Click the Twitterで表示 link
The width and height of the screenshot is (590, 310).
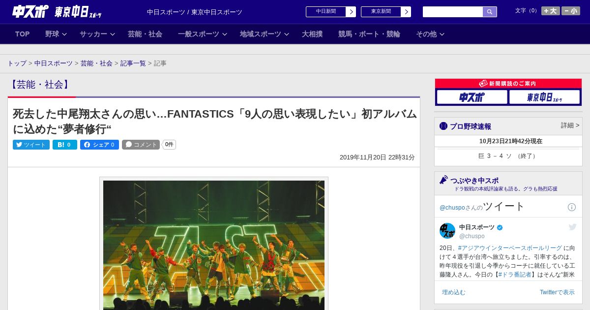[x=557, y=292]
